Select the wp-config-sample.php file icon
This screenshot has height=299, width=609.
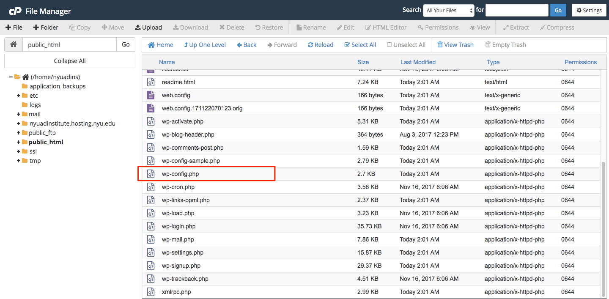click(x=151, y=161)
